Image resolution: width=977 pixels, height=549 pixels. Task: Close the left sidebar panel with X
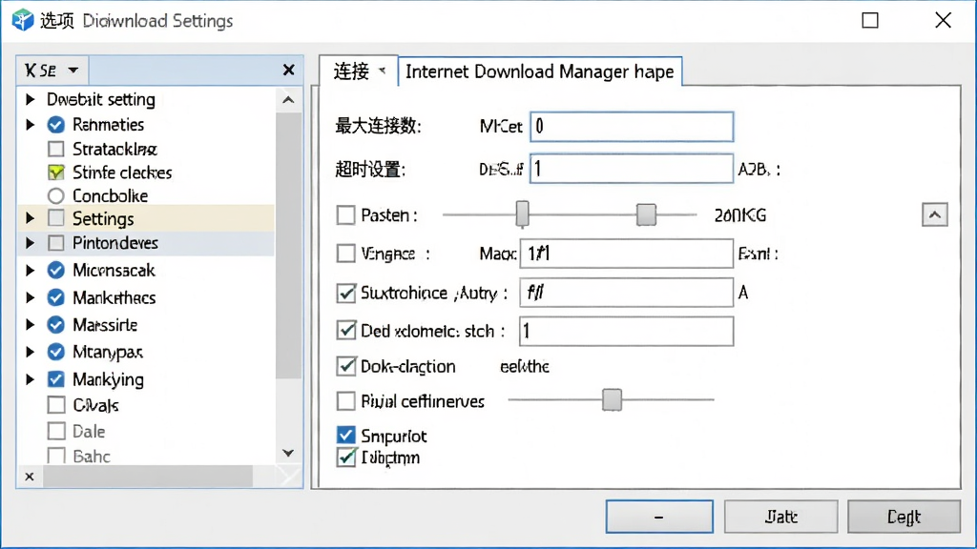[288, 70]
